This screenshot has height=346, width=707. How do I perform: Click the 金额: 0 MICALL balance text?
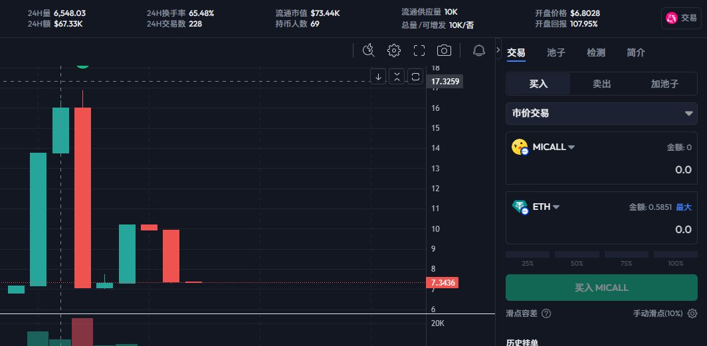click(679, 147)
